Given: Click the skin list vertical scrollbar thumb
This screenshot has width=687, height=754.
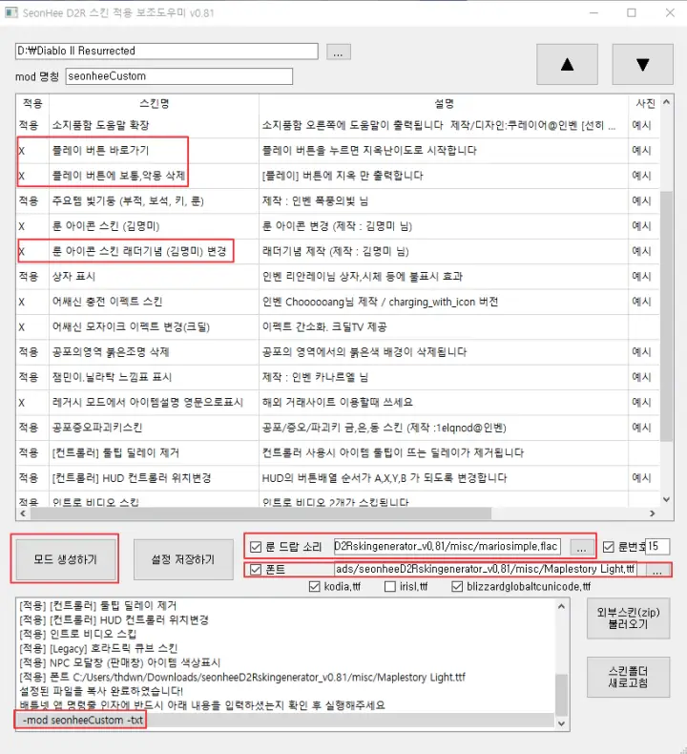Looking at the screenshot, I should coord(666,317).
